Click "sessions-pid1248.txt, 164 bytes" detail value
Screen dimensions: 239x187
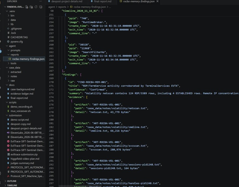tap(114, 168)
